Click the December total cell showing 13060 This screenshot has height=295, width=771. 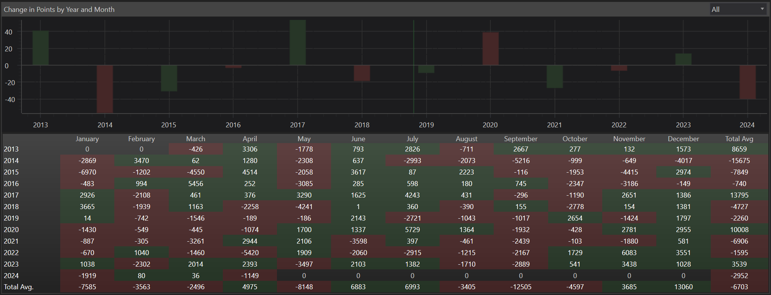683,287
